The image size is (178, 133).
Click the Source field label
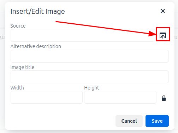pyautogui.click(x=18, y=26)
